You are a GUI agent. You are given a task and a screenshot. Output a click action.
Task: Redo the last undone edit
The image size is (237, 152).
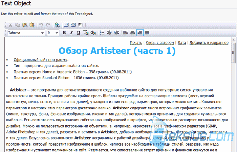pos(48,25)
